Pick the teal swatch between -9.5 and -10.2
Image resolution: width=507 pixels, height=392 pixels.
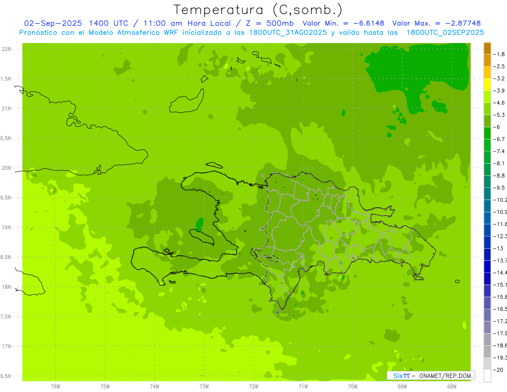coord(487,194)
